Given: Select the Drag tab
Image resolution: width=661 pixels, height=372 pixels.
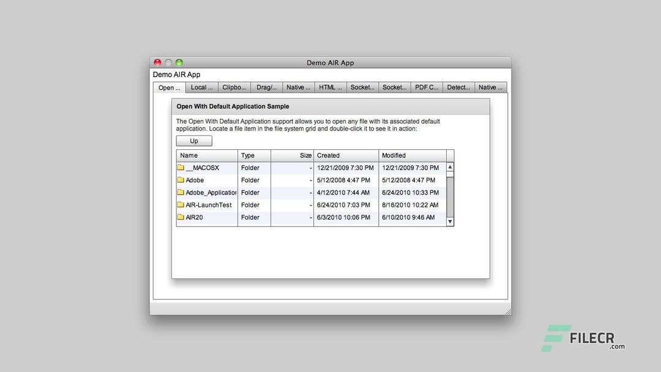Looking at the screenshot, I should (x=266, y=87).
